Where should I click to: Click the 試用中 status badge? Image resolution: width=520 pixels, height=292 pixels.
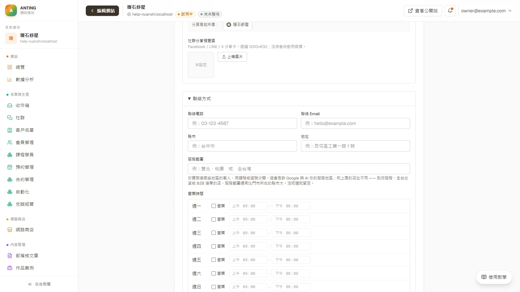[185, 14]
